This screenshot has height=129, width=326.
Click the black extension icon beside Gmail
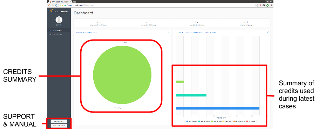click(x=264, y=5)
